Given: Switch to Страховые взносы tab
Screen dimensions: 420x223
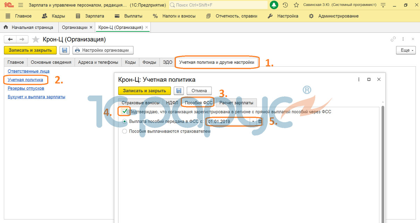Looking at the screenshot, I should (x=140, y=103).
